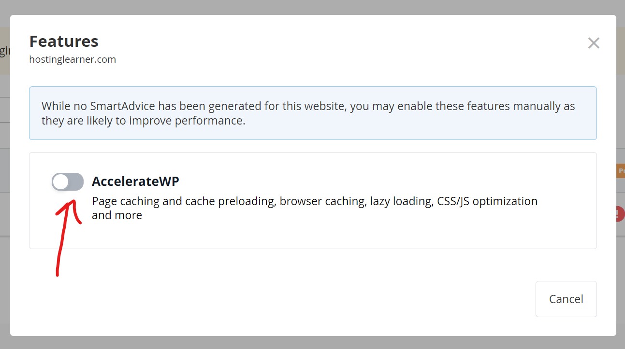Click the Features dialog heading
This screenshot has height=349, width=625.
point(64,42)
